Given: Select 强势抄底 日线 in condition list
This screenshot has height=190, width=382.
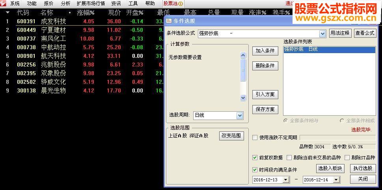Looking at the screenshot, I should [330, 50].
